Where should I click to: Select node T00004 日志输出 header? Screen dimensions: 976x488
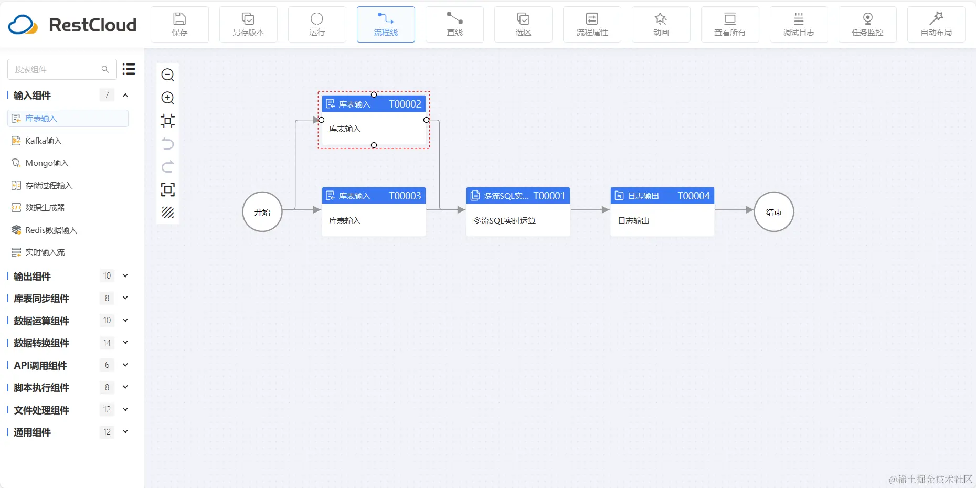tap(662, 196)
